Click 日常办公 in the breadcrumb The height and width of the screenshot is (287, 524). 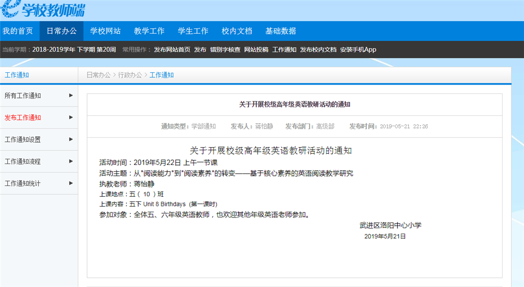tap(98, 75)
